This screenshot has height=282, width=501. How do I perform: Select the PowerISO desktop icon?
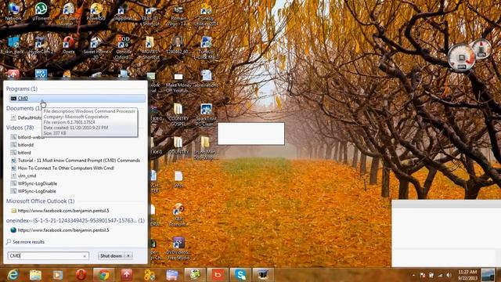click(96, 12)
